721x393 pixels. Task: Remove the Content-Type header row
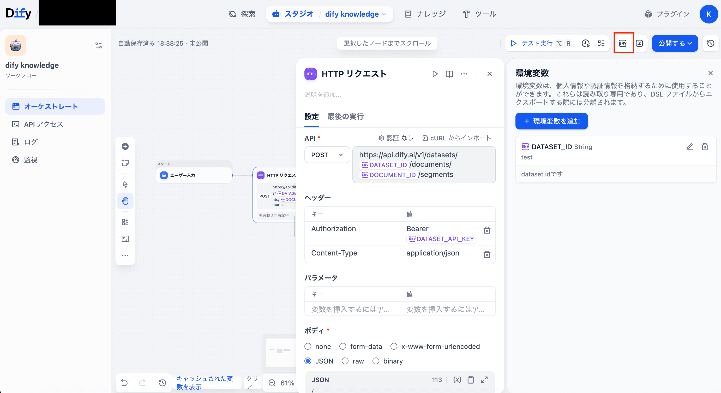point(487,254)
